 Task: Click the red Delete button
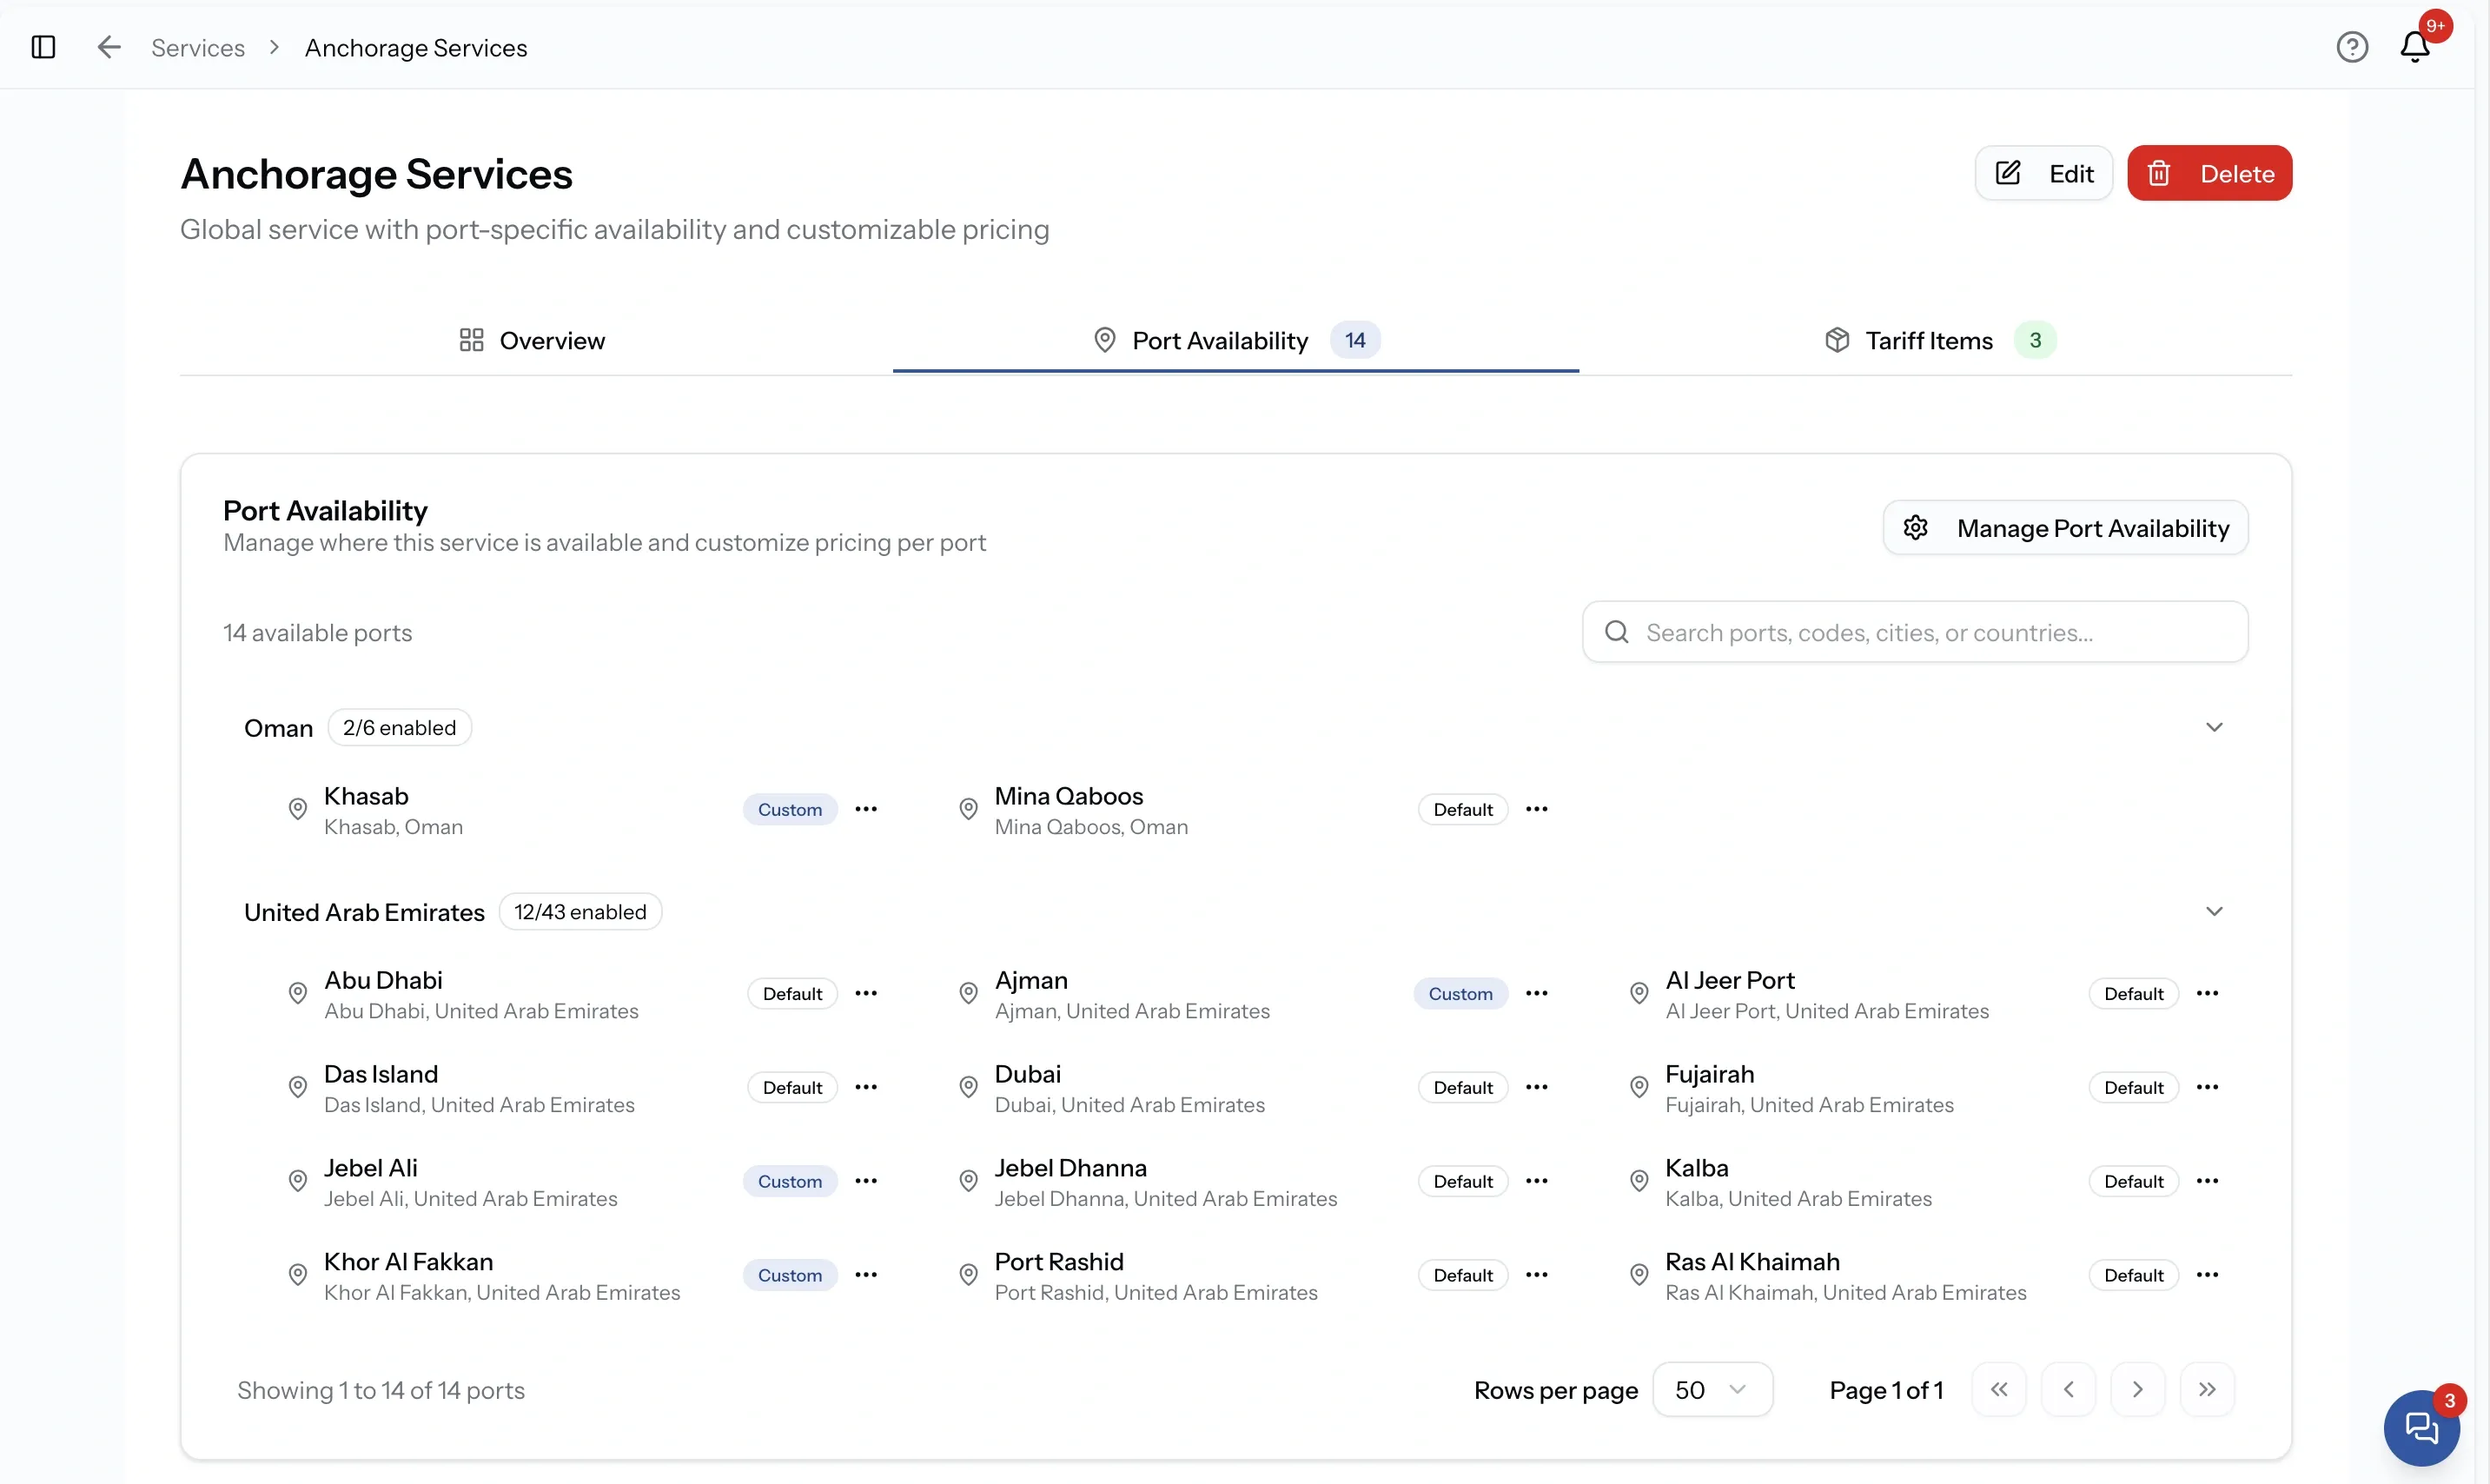pyautogui.click(x=2209, y=173)
